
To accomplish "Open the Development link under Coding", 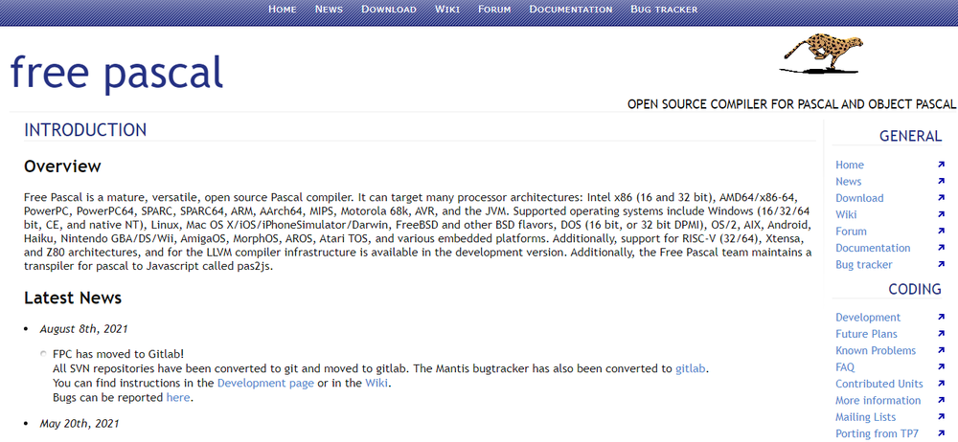I will coord(868,318).
